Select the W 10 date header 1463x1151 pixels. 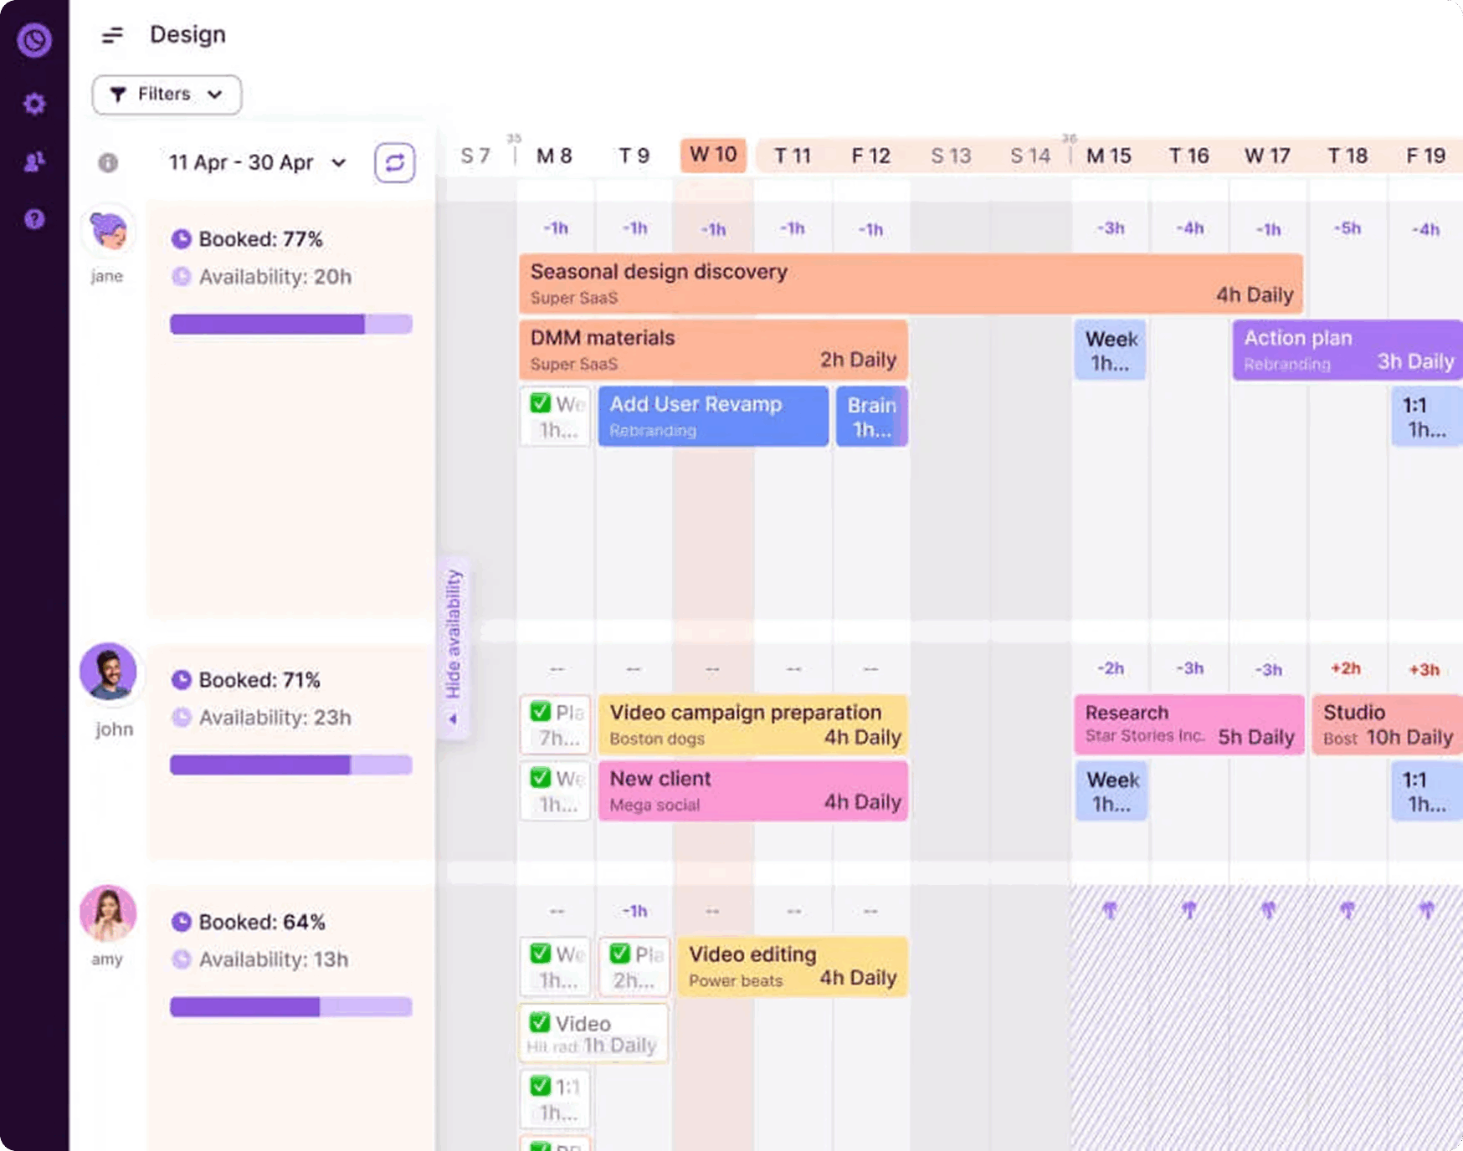713,155
